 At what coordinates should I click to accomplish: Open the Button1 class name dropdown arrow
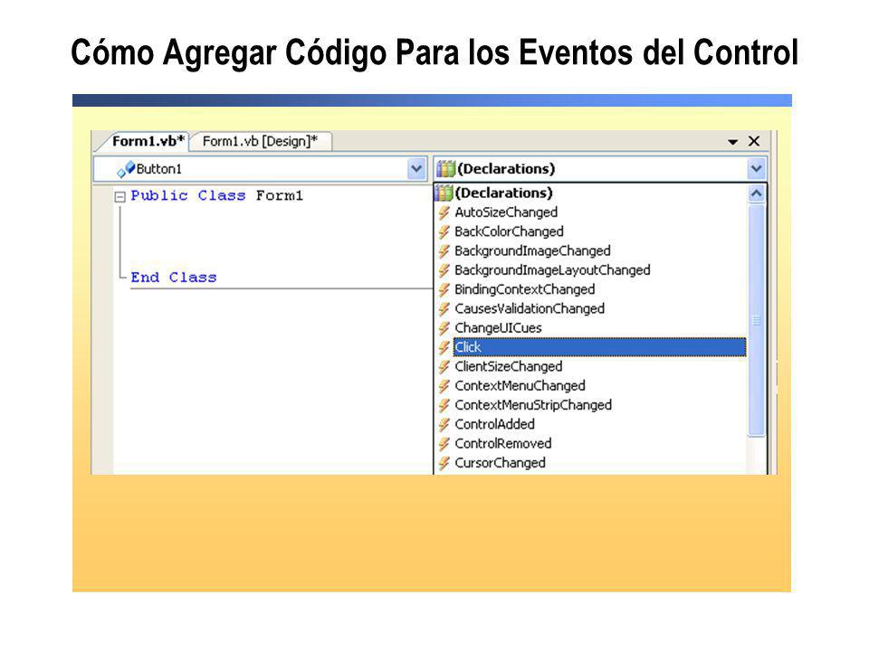(416, 169)
